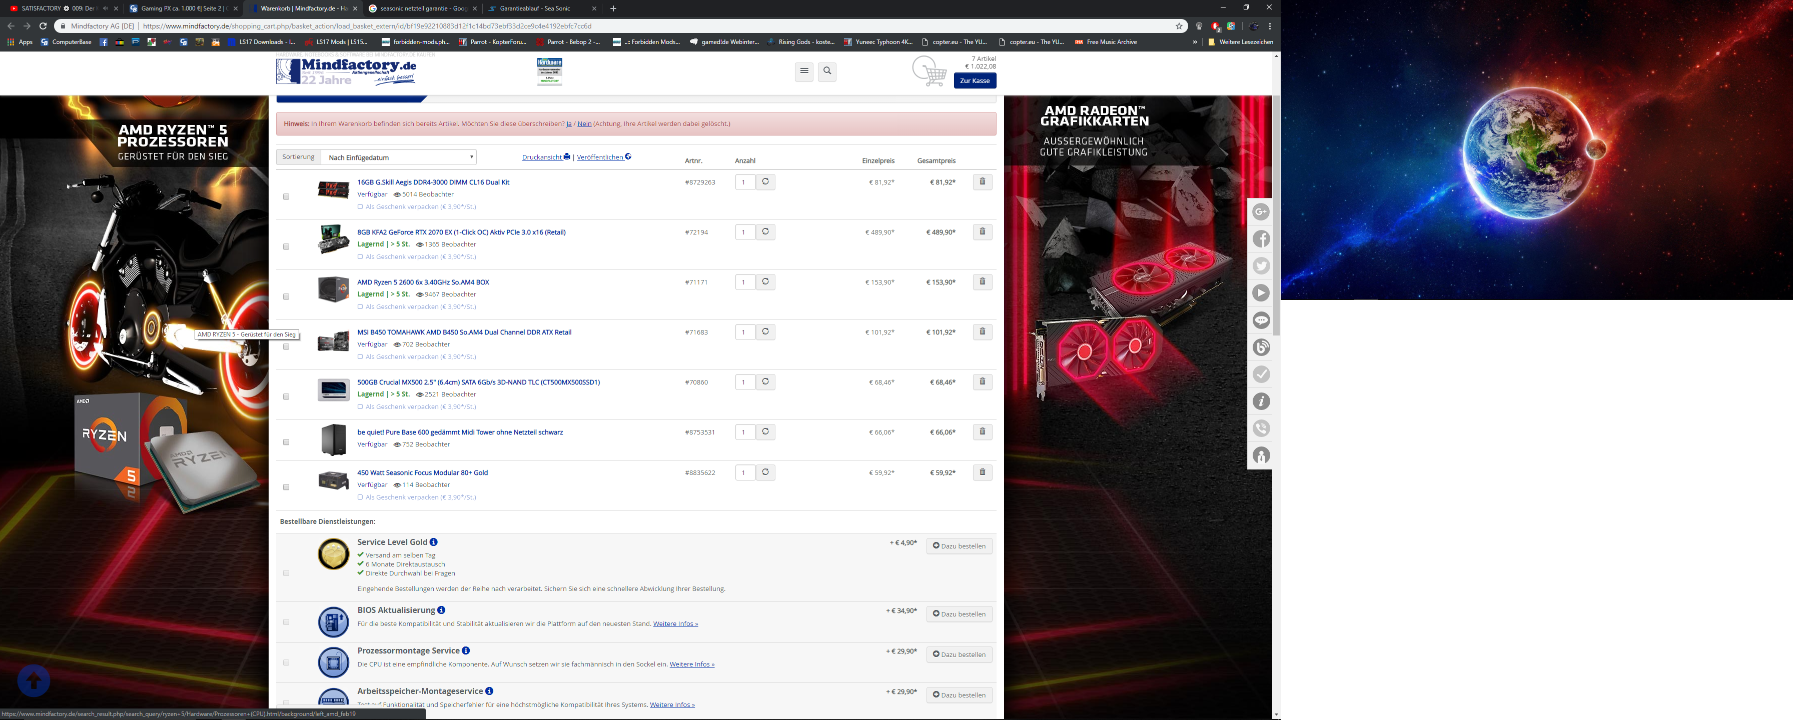Open the Weitere Lesezeichen bookmarks folder

pyautogui.click(x=1240, y=41)
